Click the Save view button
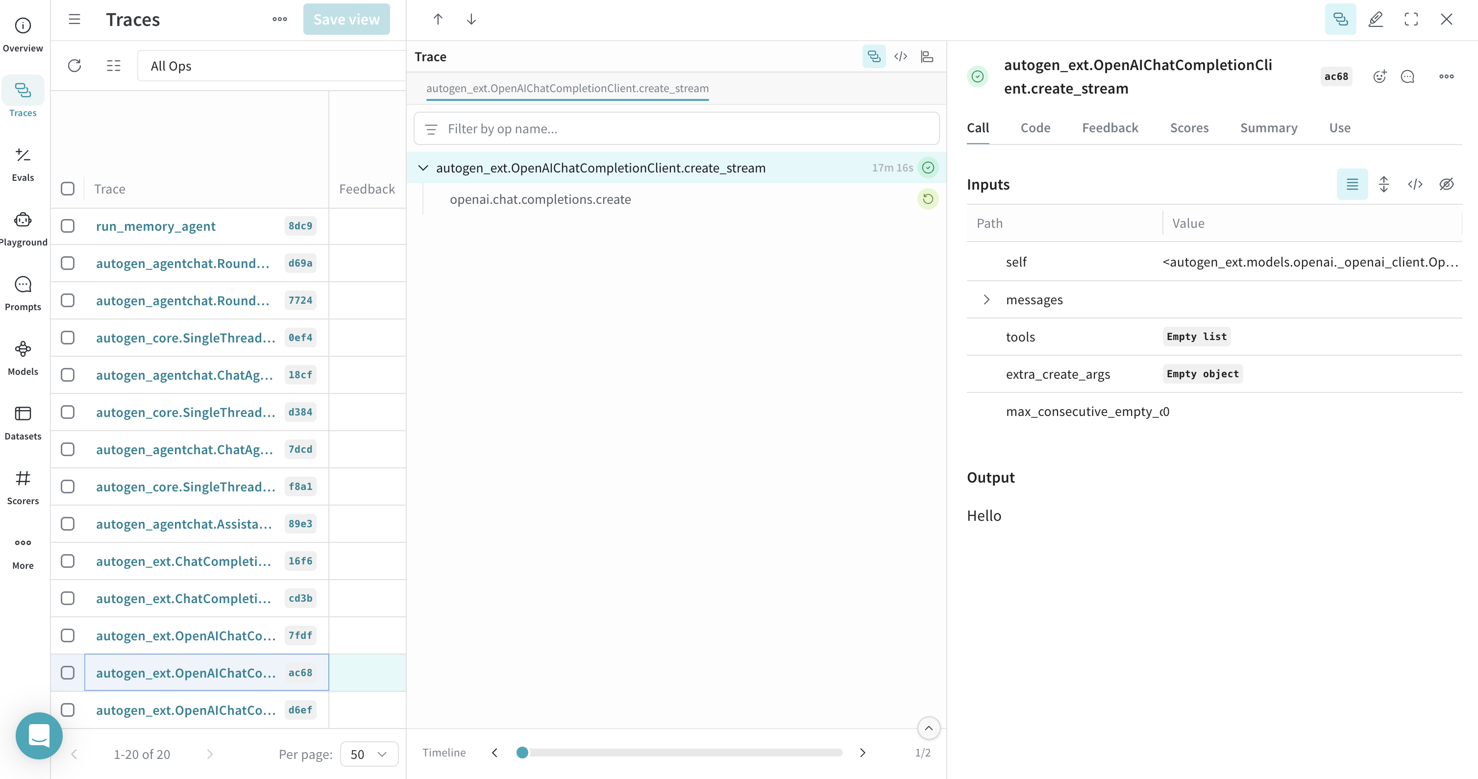The width and height of the screenshot is (1478, 779). pos(346,20)
